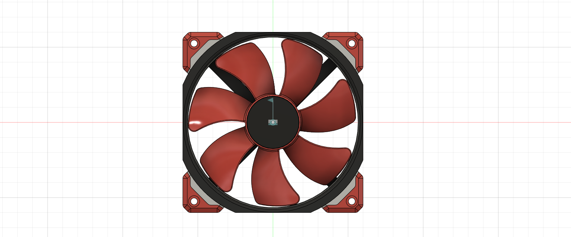The width and height of the screenshot is (571, 237).
Task: Click the origin point where axes intersect
Action: tap(272, 122)
